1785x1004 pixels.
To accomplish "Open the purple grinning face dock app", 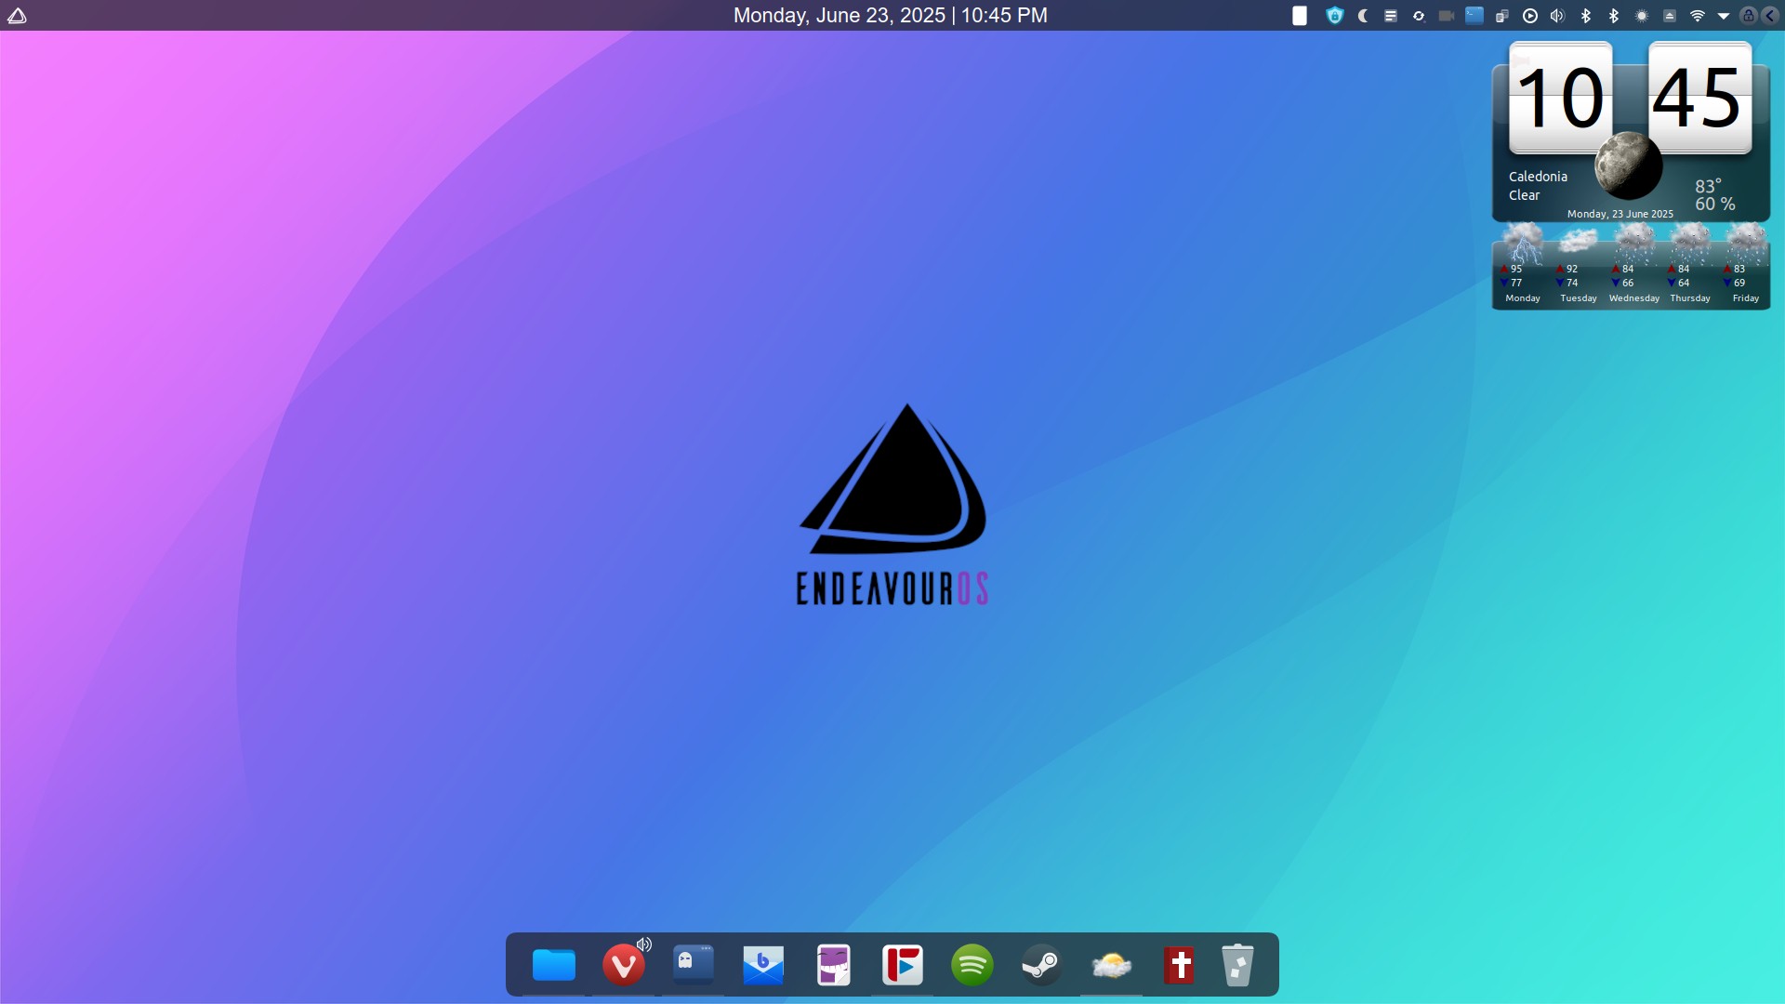I will point(833,965).
